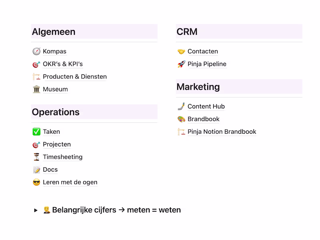Click the hourglass icon beside Timesheeting
The height and width of the screenshot is (240, 320).
pos(36,157)
